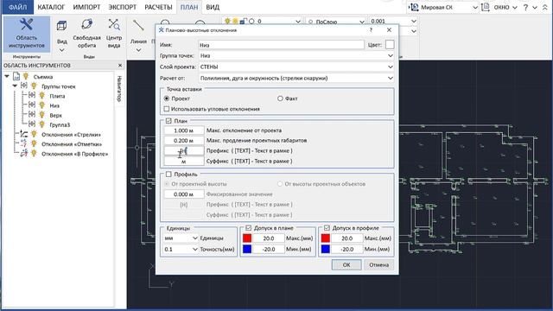Click the 1.000 м max deviation field
553x311 pixels.
(184, 130)
